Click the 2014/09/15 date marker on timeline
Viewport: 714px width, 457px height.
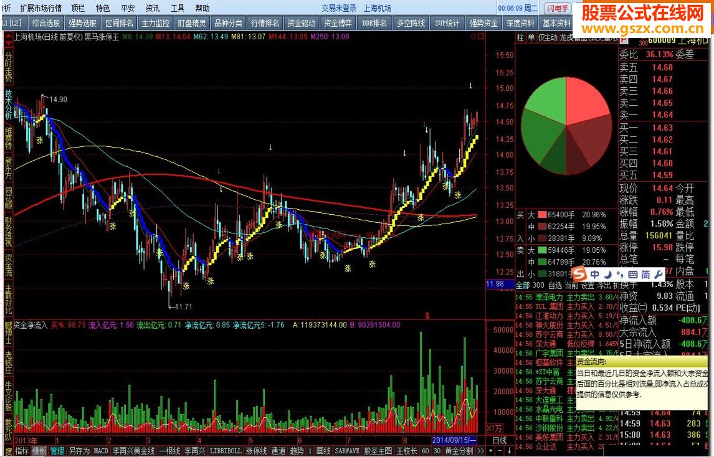click(x=454, y=440)
